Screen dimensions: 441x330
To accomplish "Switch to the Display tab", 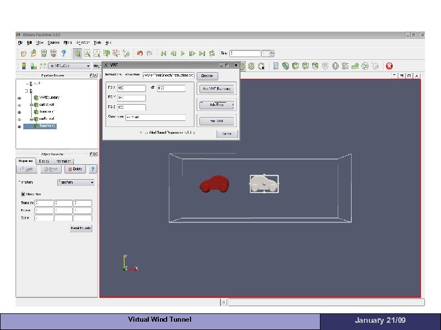I will [x=44, y=161].
